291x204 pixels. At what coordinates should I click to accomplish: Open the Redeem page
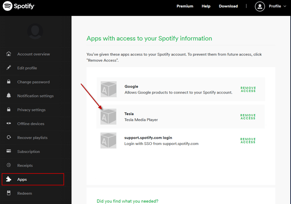(24, 193)
